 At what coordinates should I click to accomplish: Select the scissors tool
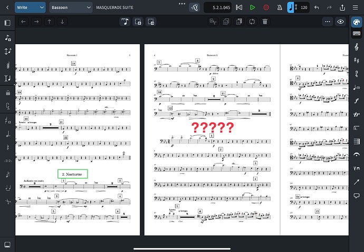8,201
